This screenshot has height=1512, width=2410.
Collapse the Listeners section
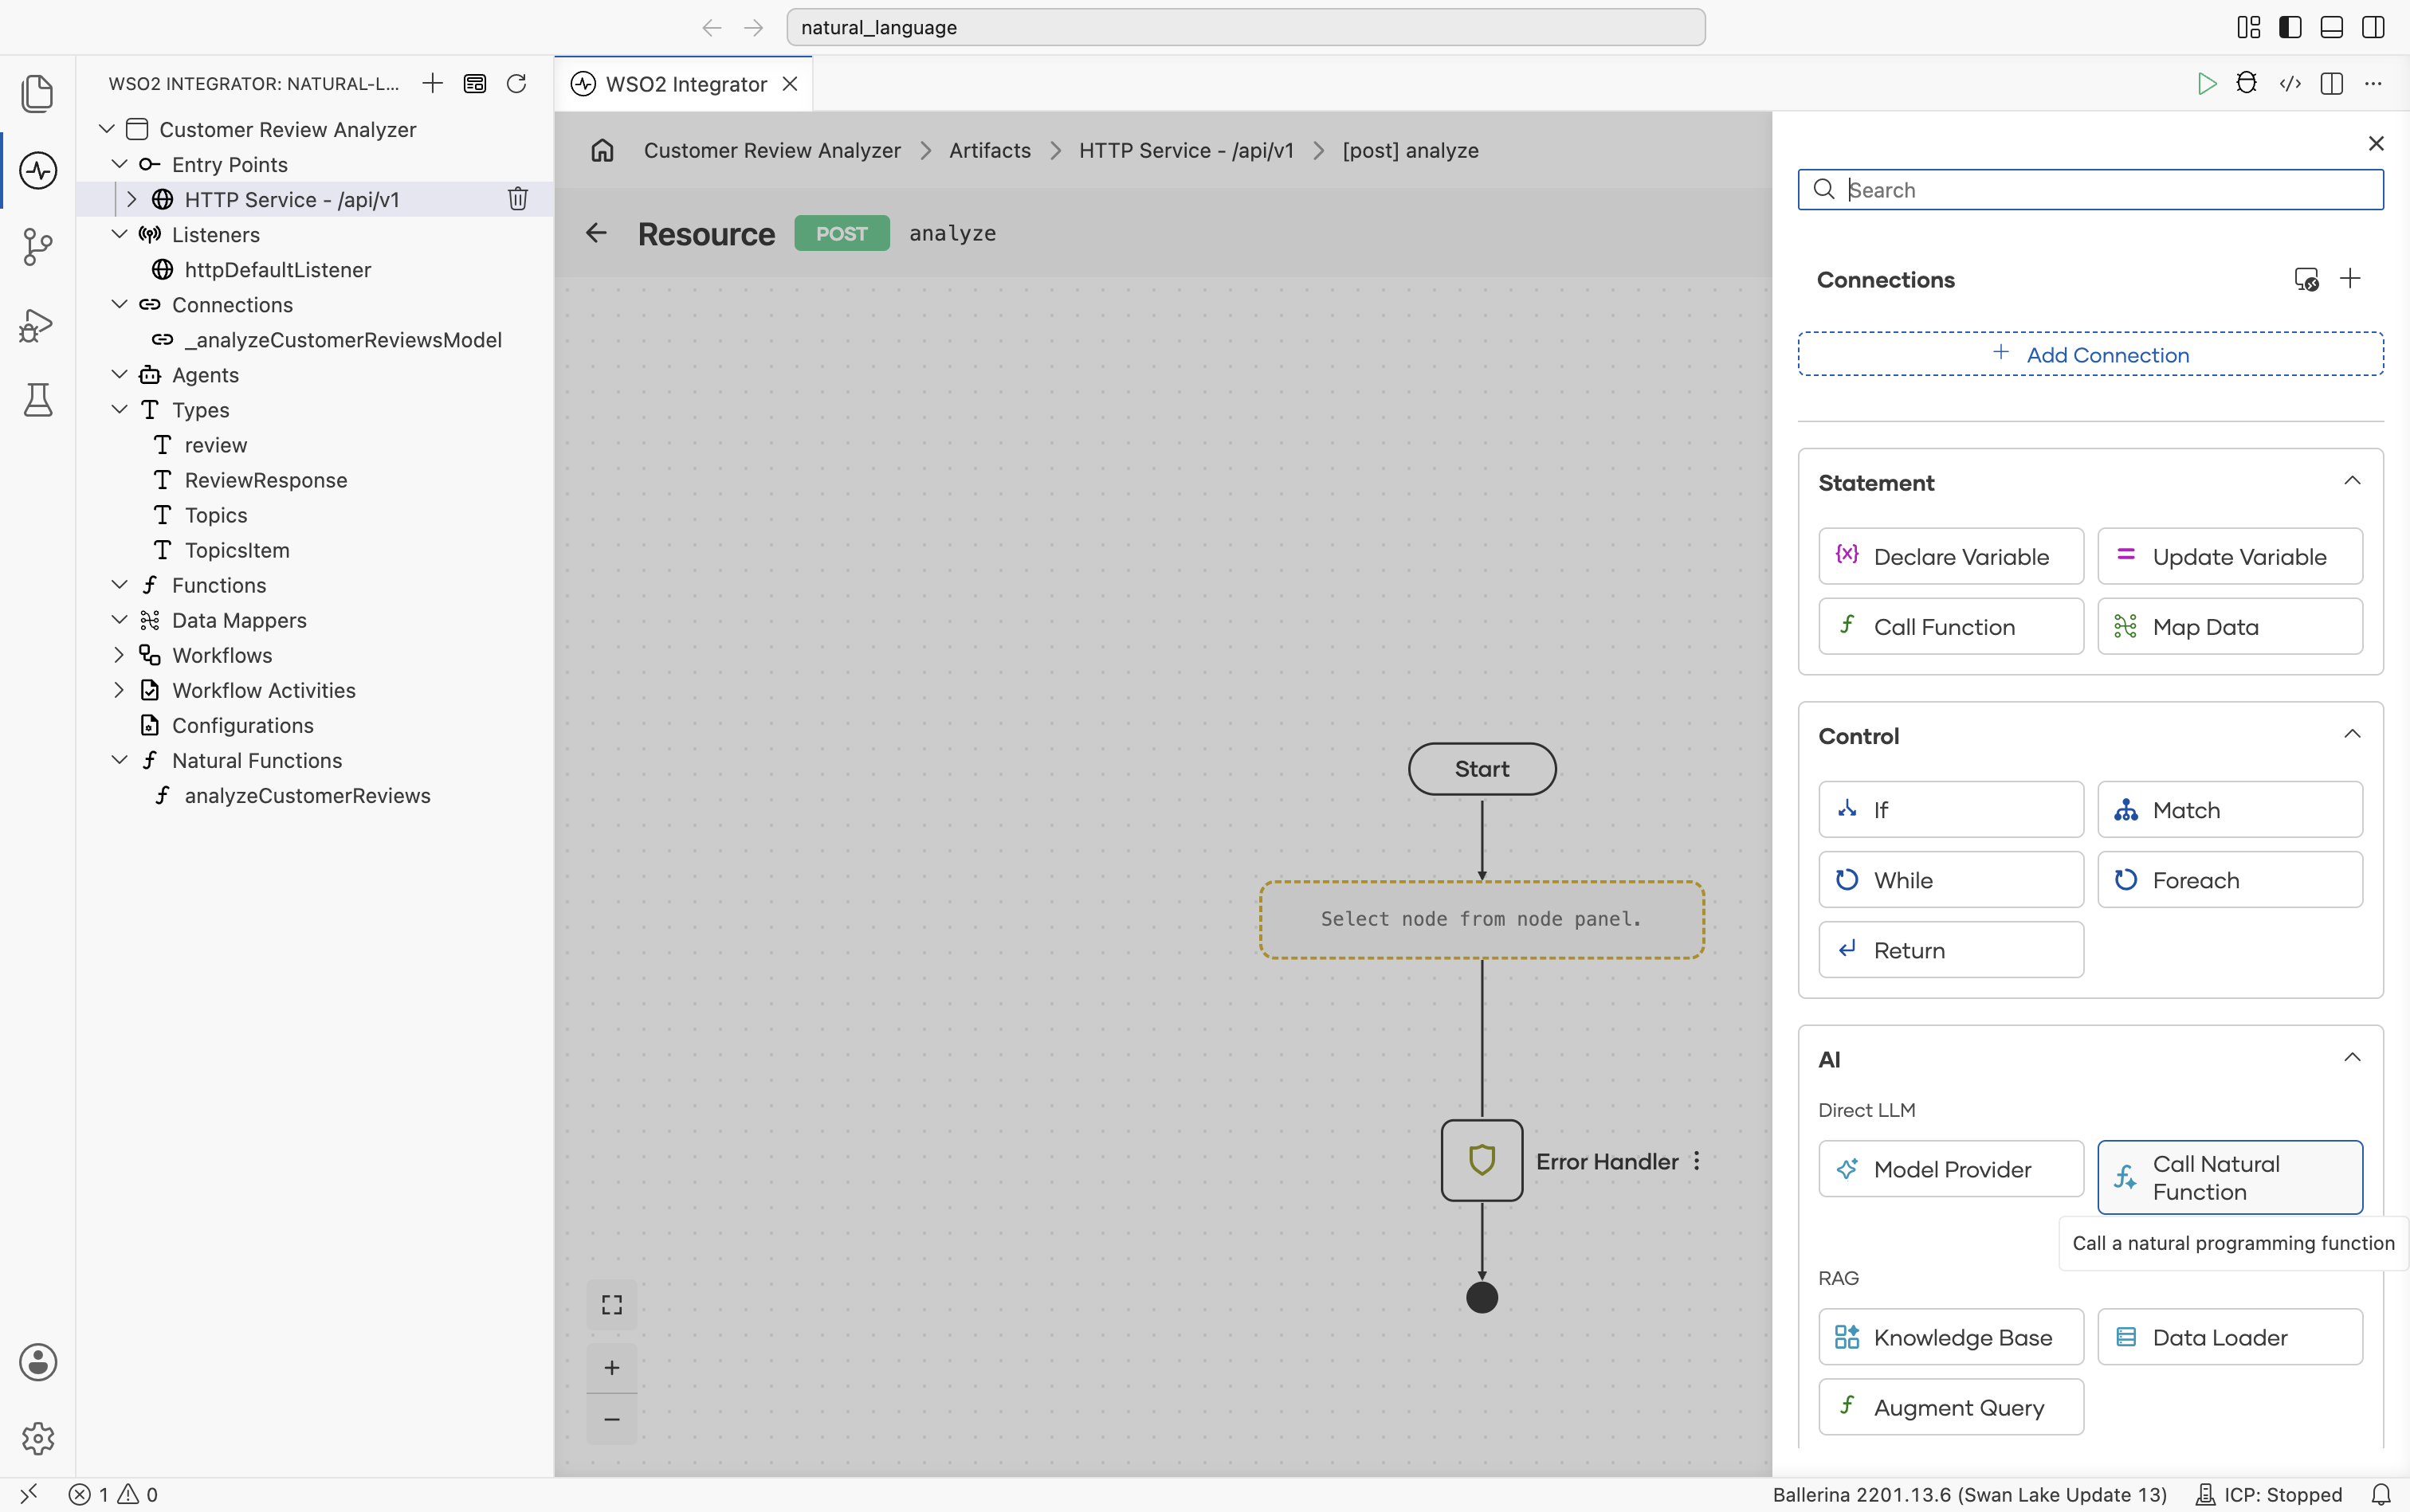point(120,234)
